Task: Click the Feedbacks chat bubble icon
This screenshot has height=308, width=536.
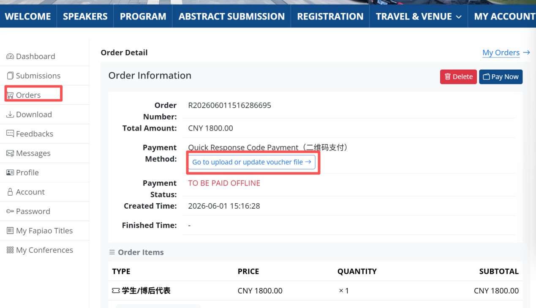Action: [10, 134]
